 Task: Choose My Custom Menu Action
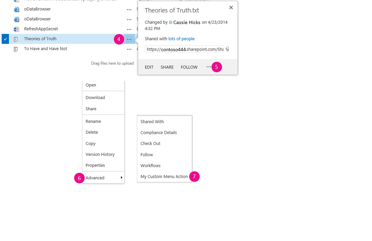pos(164,176)
